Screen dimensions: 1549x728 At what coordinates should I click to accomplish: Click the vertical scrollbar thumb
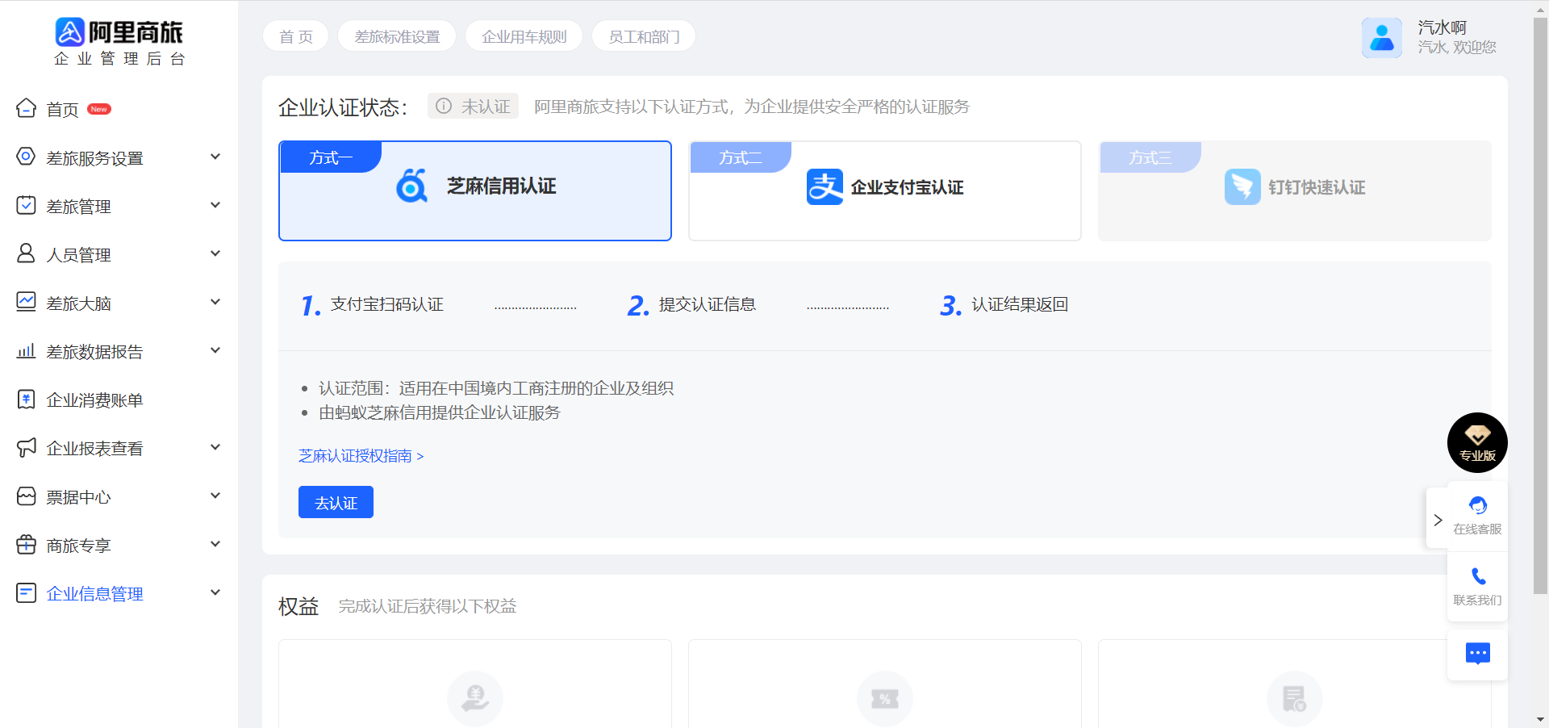click(x=1540, y=305)
